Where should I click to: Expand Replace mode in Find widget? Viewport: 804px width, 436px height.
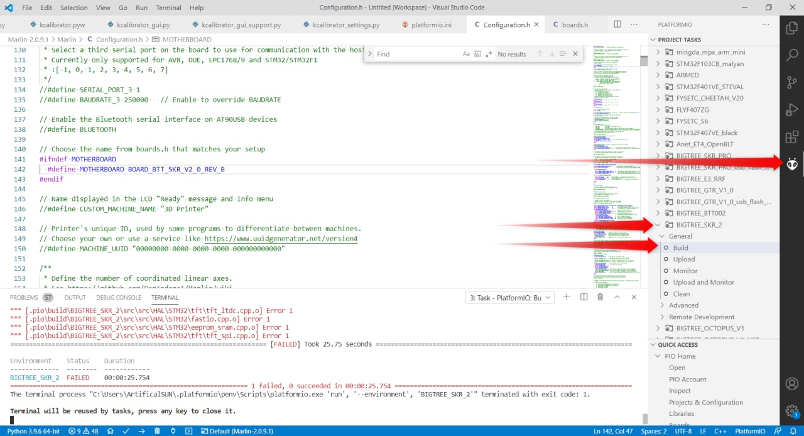pyautogui.click(x=369, y=54)
